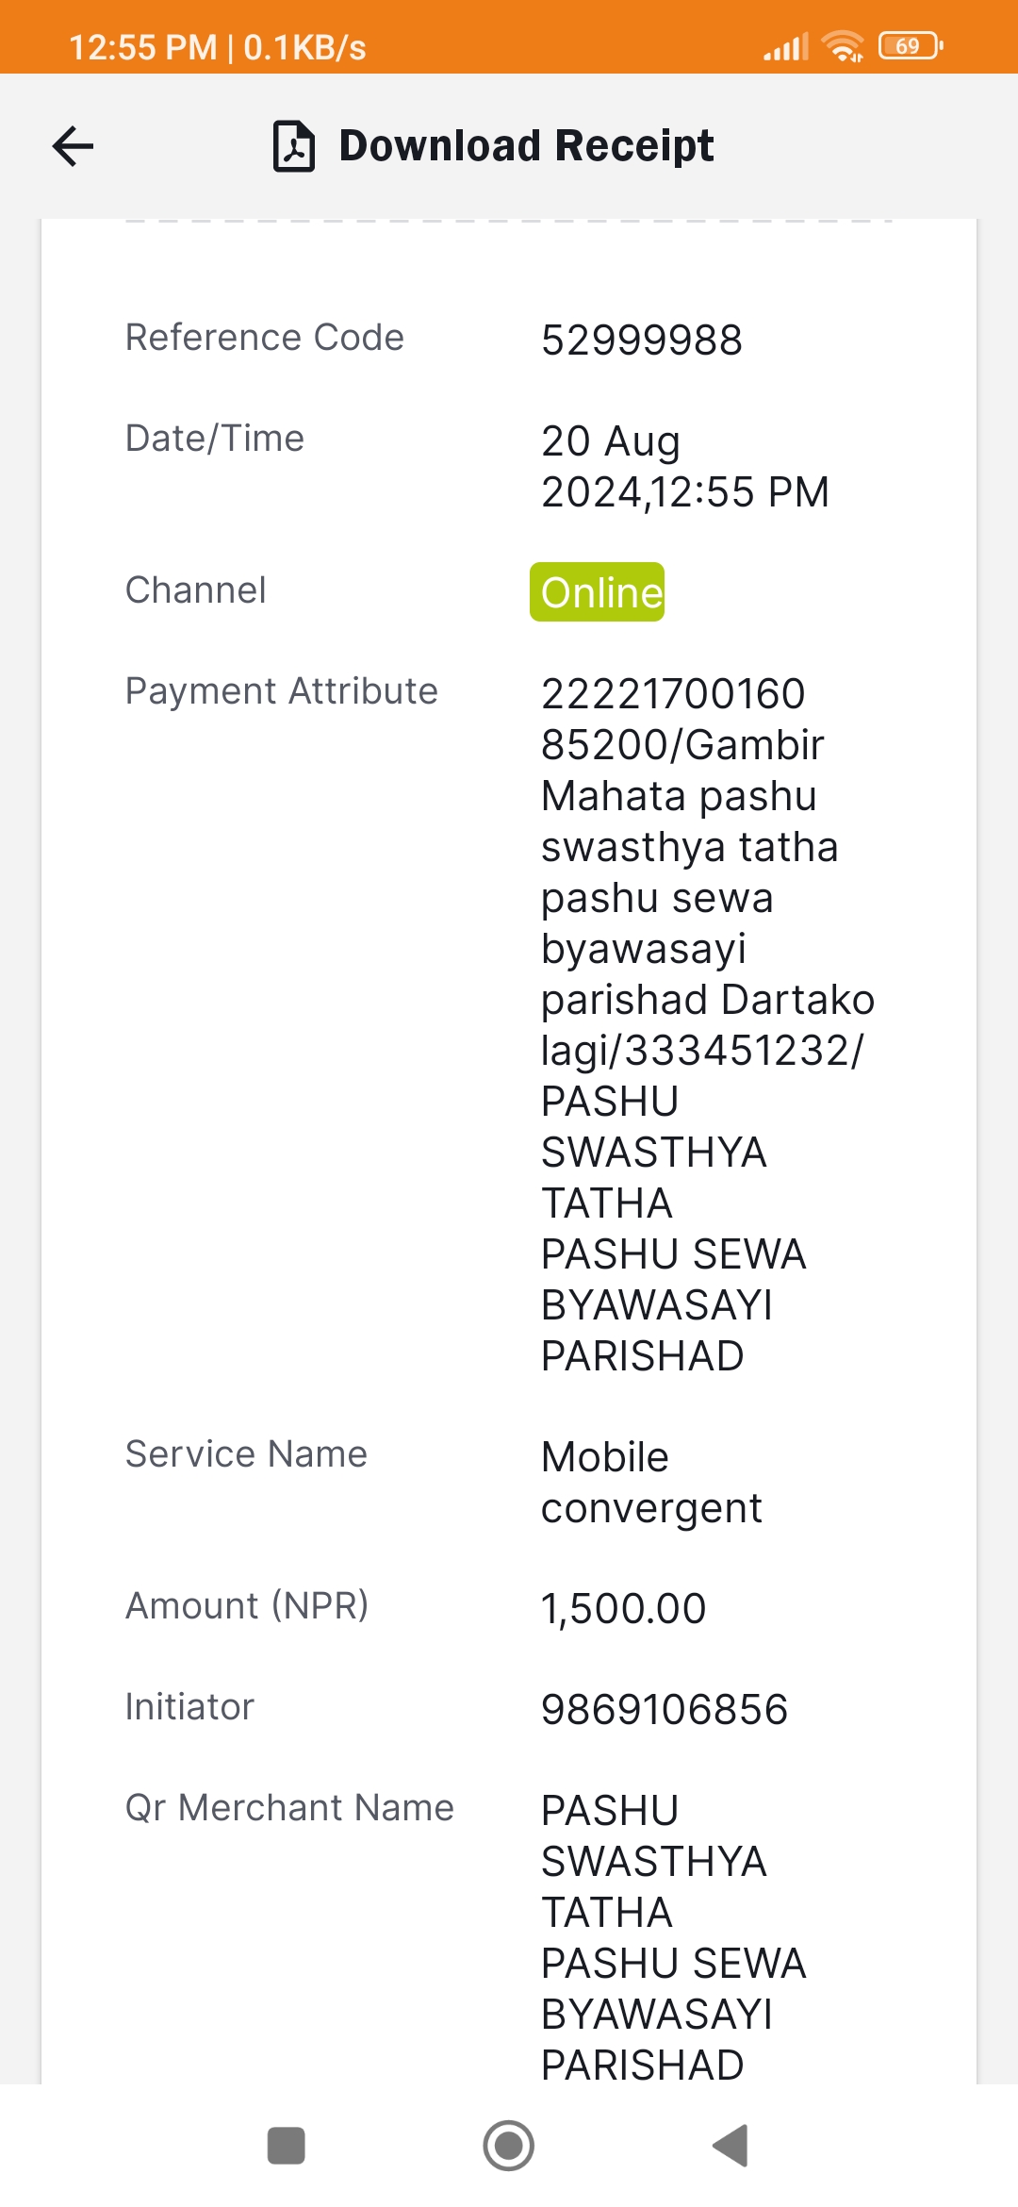Tap the cellular signal bars icon
Image resolution: width=1018 pixels, height=2207 pixels.
click(x=786, y=46)
